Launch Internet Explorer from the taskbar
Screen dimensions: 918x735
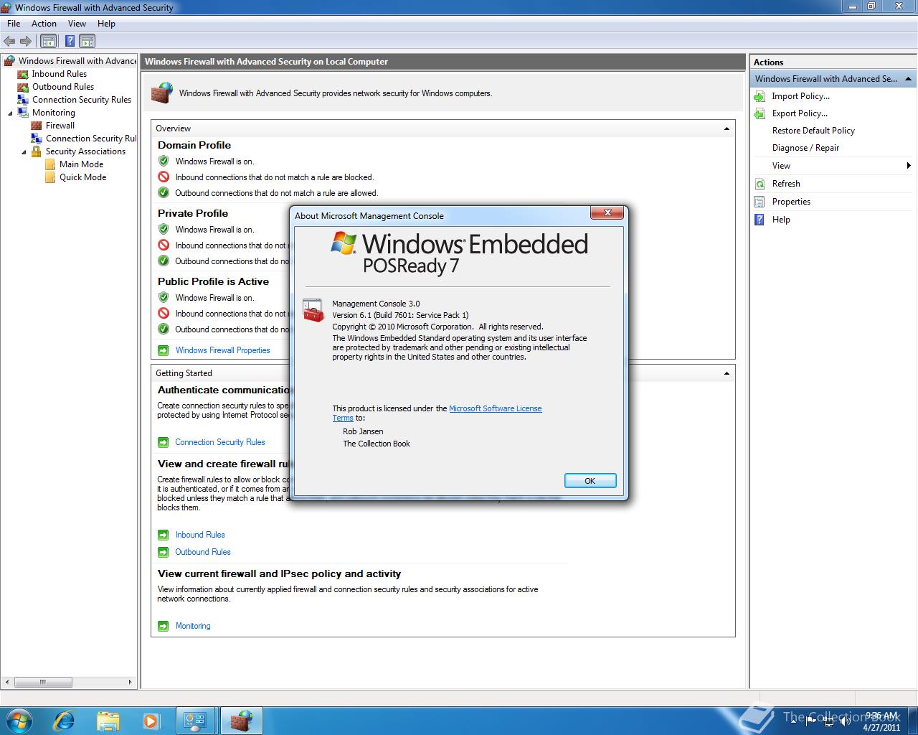tap(64, 720)
